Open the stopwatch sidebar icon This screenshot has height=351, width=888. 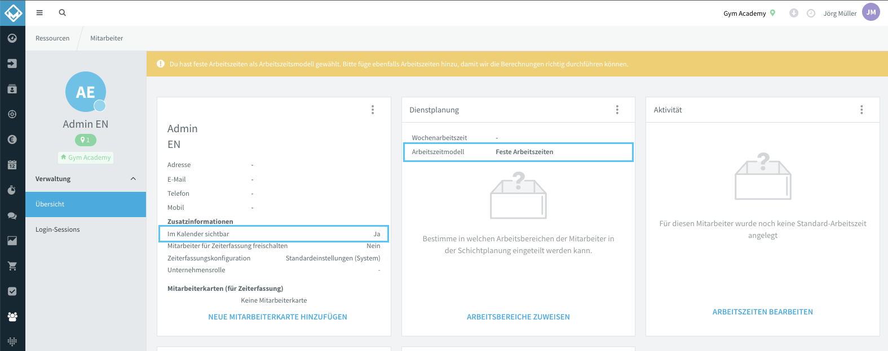click(12, 190)
